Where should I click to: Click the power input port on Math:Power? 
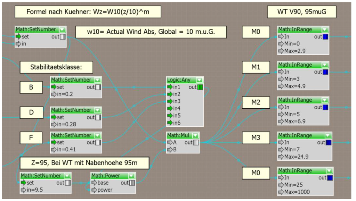point(94,190)
